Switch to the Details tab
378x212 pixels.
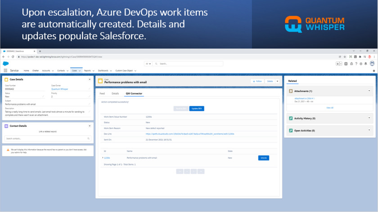[115, 93]
